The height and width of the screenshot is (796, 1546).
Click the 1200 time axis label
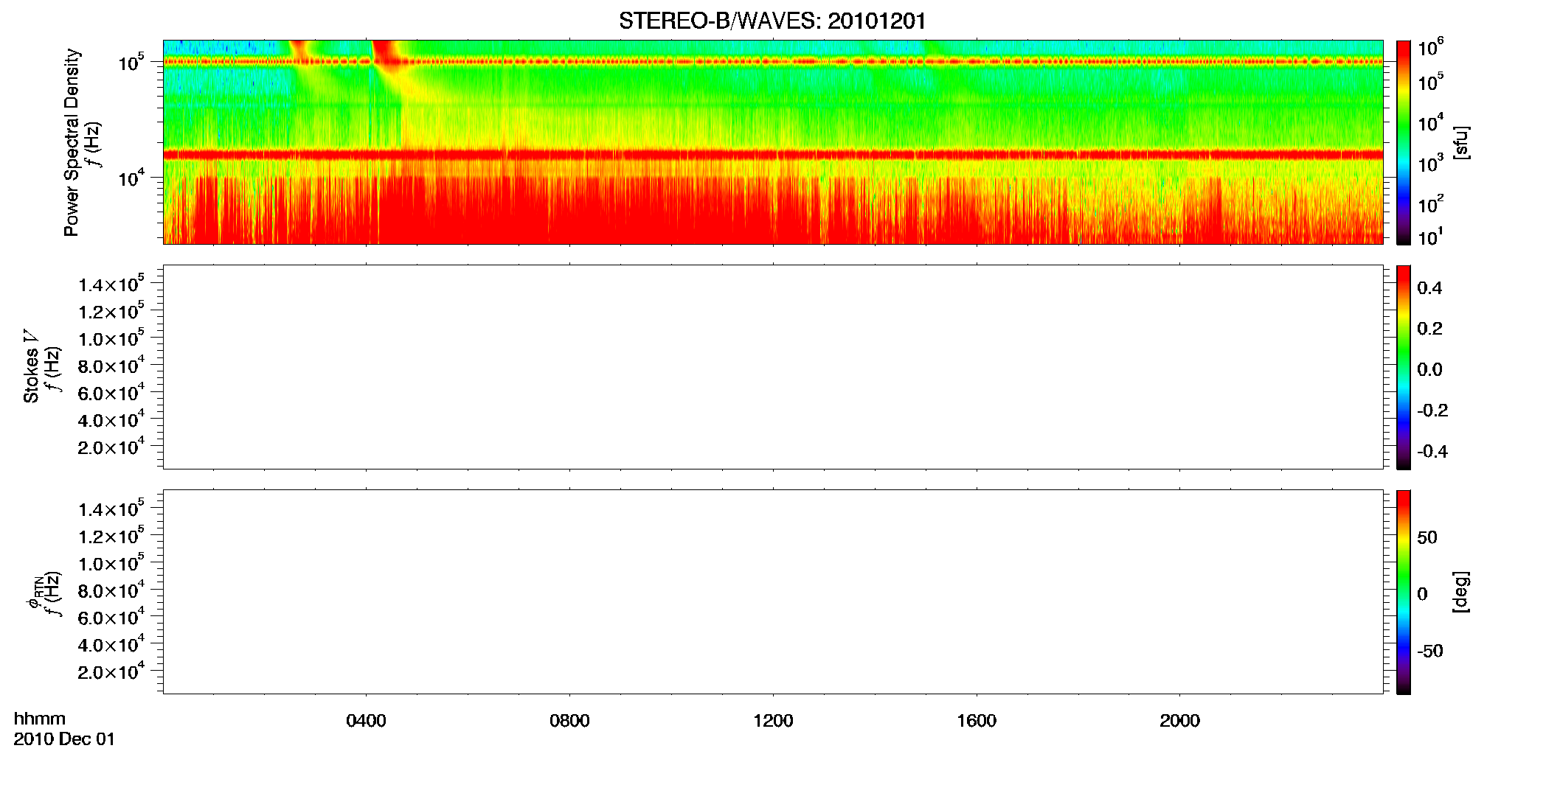coord(773,721)
